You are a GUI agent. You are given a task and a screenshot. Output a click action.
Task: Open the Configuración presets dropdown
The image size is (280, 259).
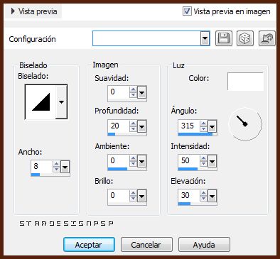[205, 38]
